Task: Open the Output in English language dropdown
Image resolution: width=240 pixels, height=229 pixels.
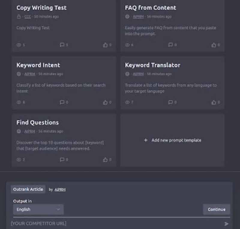Action: [38, 209]
